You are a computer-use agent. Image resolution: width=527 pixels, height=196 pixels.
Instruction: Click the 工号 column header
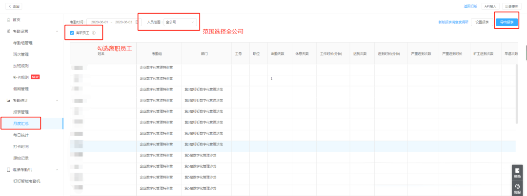coord(238,53)
